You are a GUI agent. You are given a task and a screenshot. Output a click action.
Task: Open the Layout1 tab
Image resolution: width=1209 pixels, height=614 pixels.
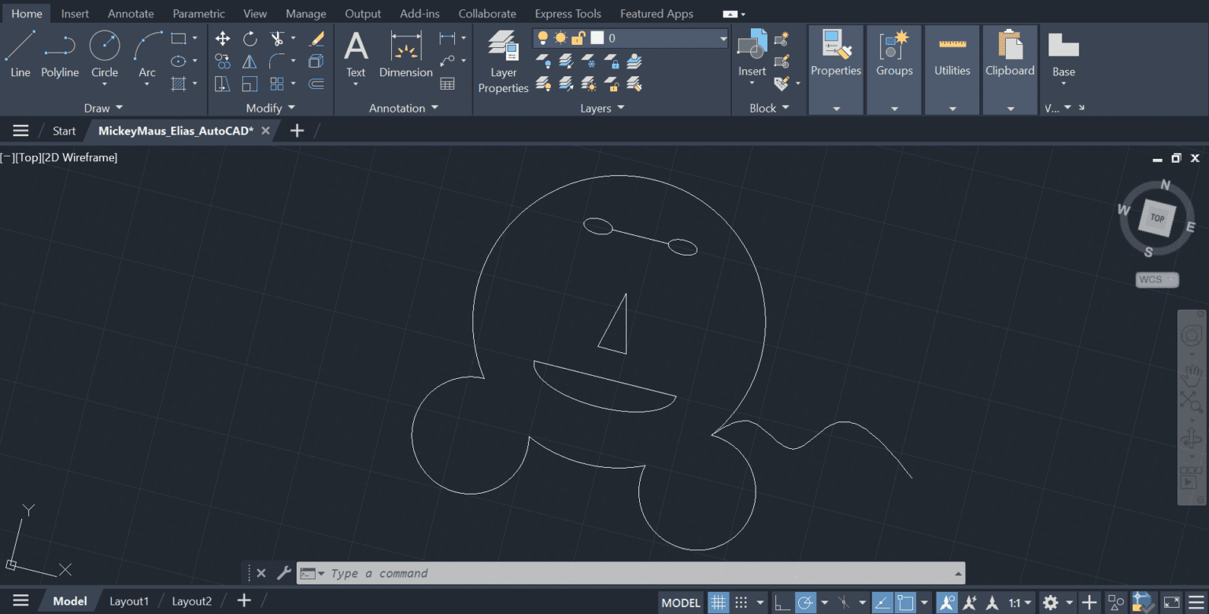pos(128,601)
